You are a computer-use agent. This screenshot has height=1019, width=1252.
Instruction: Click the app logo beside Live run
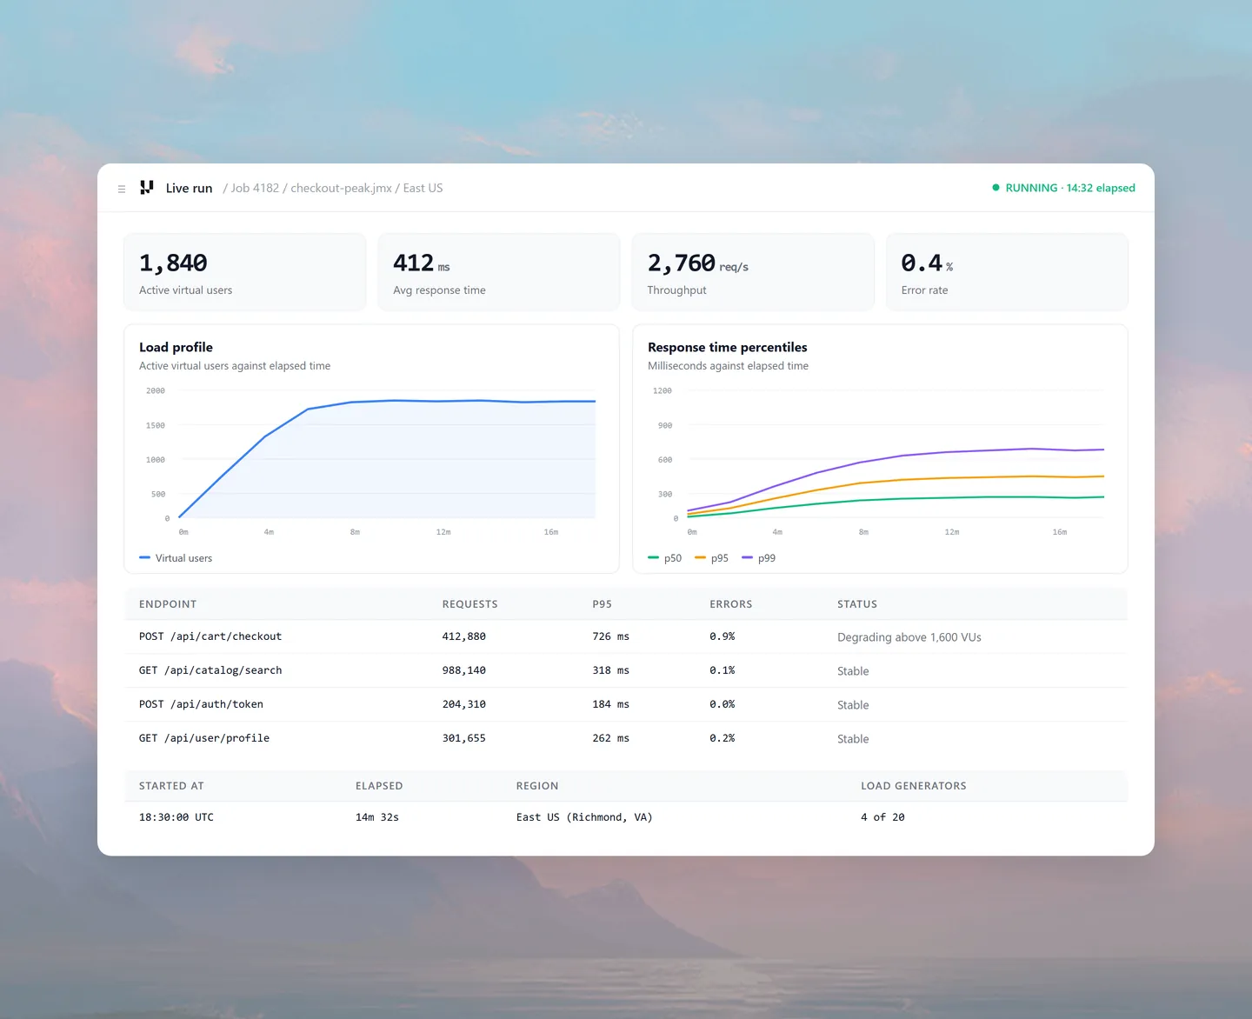pos(147,188)
